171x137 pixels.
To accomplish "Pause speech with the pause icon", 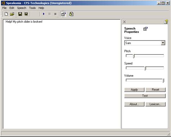I will [x=49, y=14].
